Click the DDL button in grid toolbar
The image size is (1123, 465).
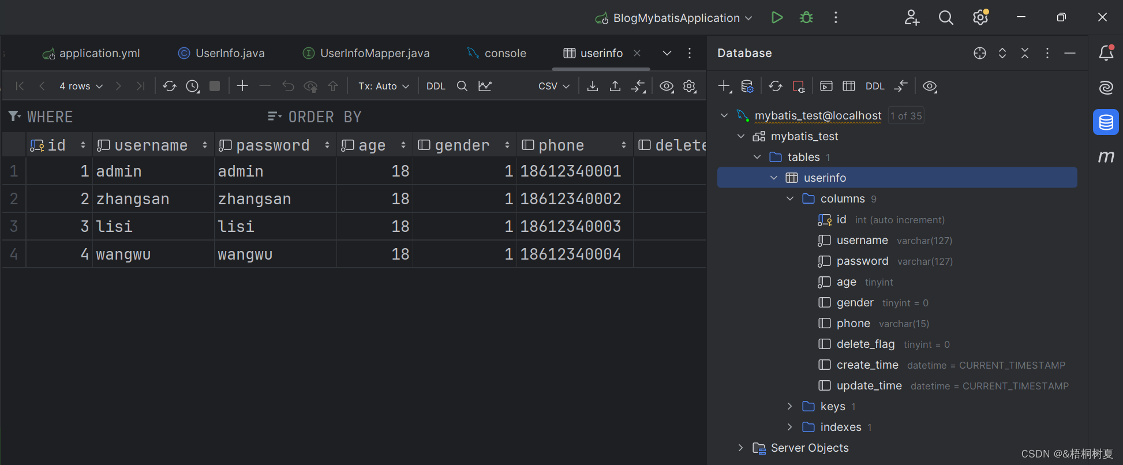436,86
